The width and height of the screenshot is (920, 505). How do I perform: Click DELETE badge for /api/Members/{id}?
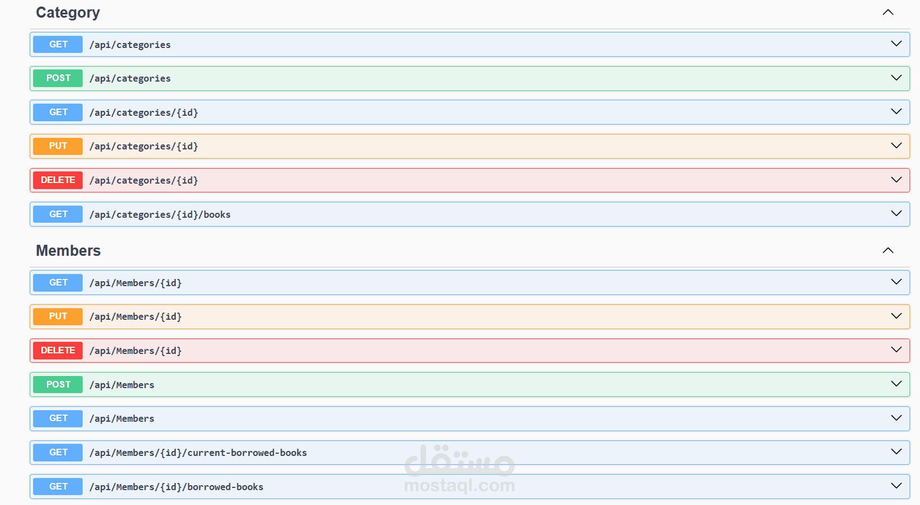pyautogui.click(x=58, y=351)
